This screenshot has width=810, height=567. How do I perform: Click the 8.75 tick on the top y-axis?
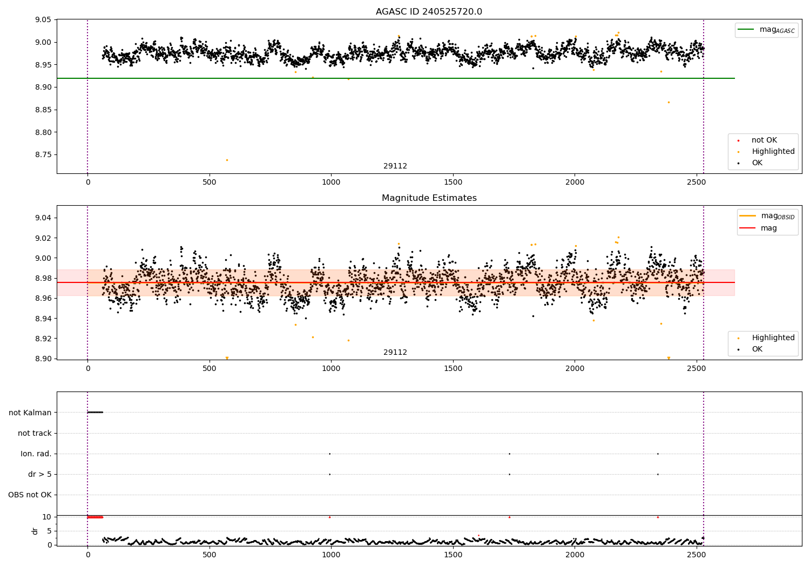43,155
